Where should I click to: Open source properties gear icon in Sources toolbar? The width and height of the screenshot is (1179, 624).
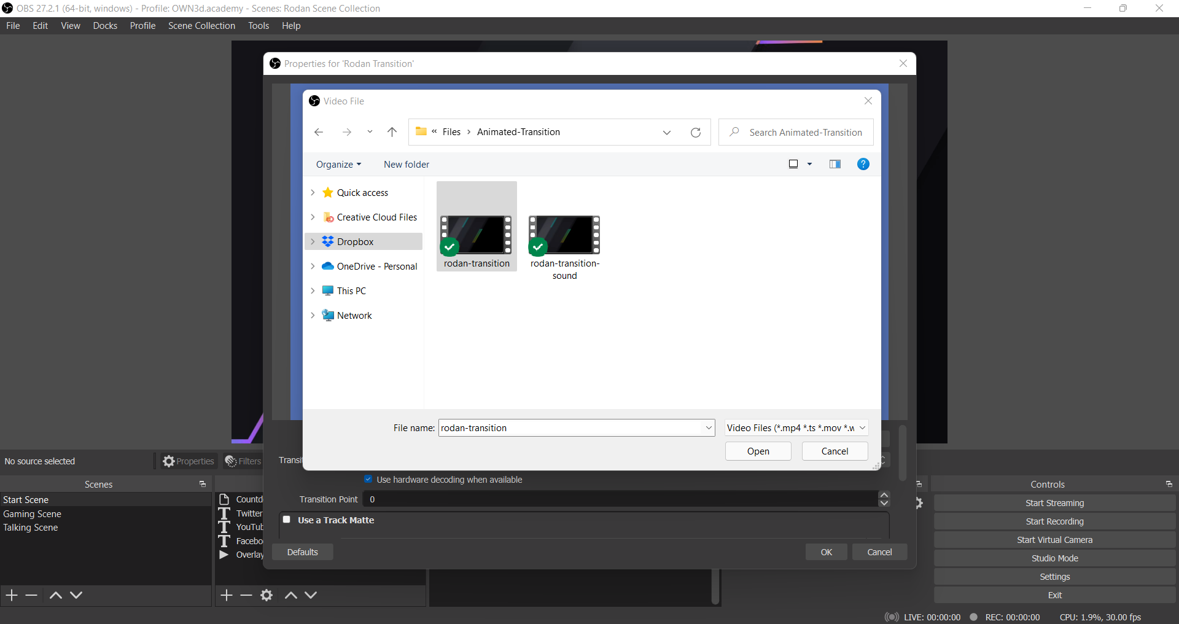pos(267,595)
